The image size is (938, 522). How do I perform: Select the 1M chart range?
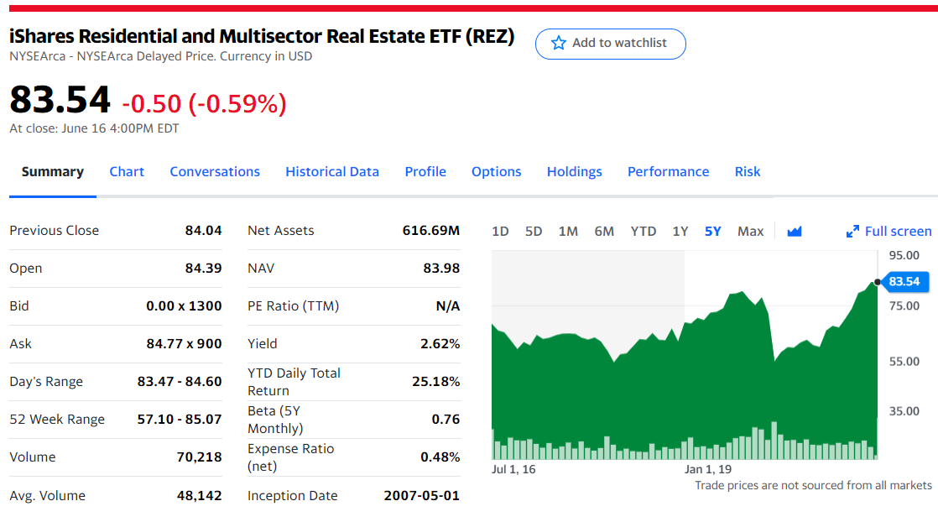pos(568,231)
